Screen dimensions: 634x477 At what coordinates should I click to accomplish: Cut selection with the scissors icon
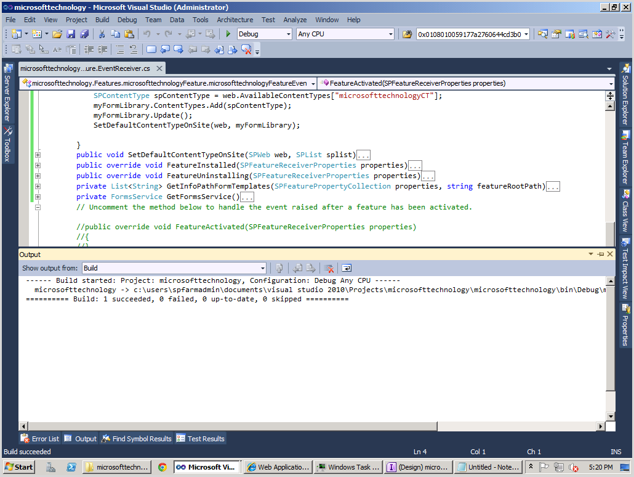[x=102, y=35]
